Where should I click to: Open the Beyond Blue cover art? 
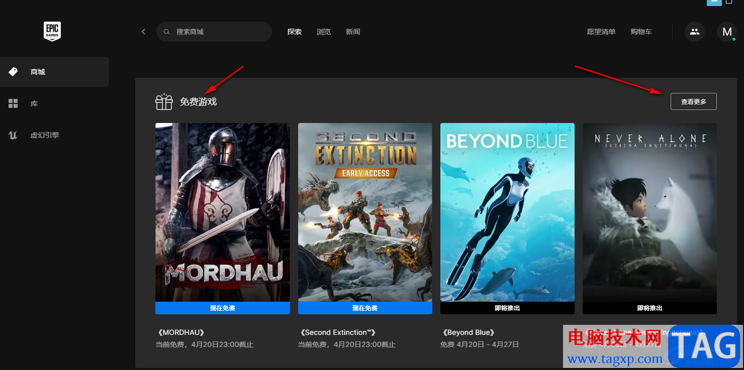point(507,212)
